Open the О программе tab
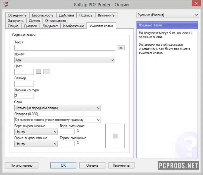 (x=55, y=21)
